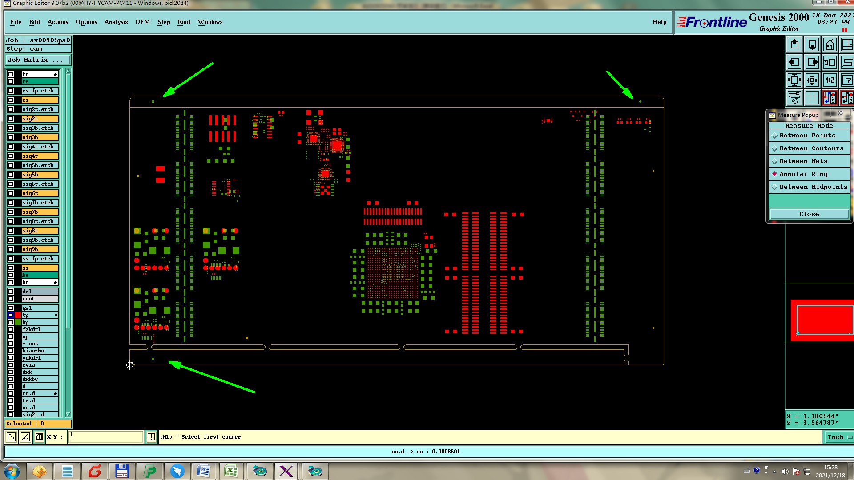
Task: Open the Inch units dropdown
Action: (839, 437)
